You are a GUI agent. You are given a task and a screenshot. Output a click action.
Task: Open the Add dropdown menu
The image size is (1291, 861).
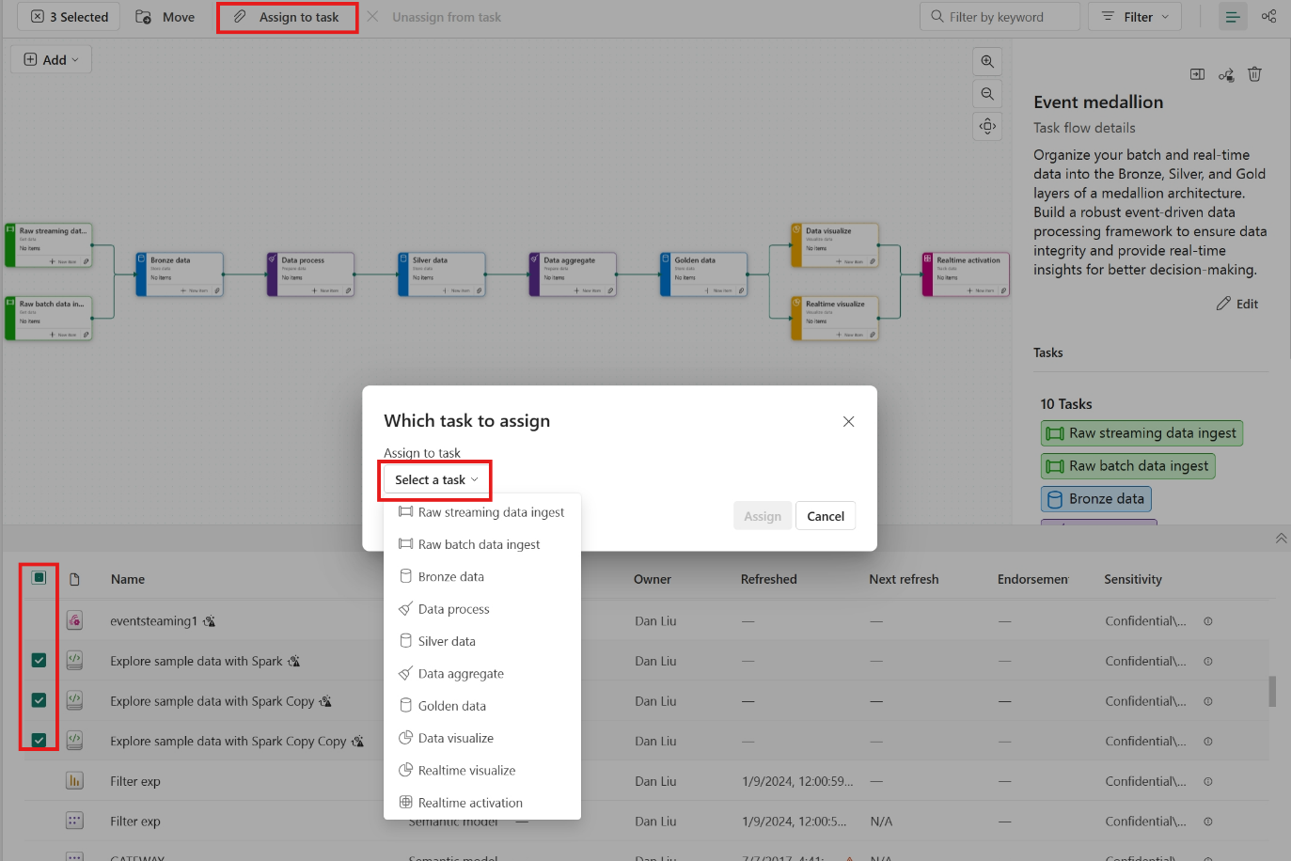pyautogui.click(x=51, y=60)
